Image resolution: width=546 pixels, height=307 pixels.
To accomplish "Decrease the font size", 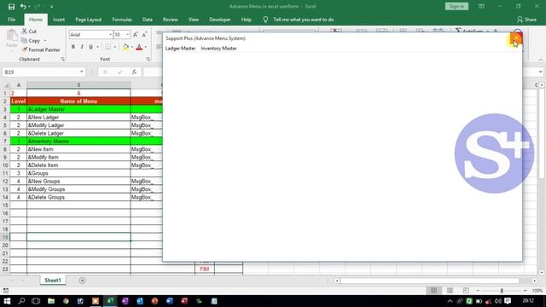I will tap(144, 34).
